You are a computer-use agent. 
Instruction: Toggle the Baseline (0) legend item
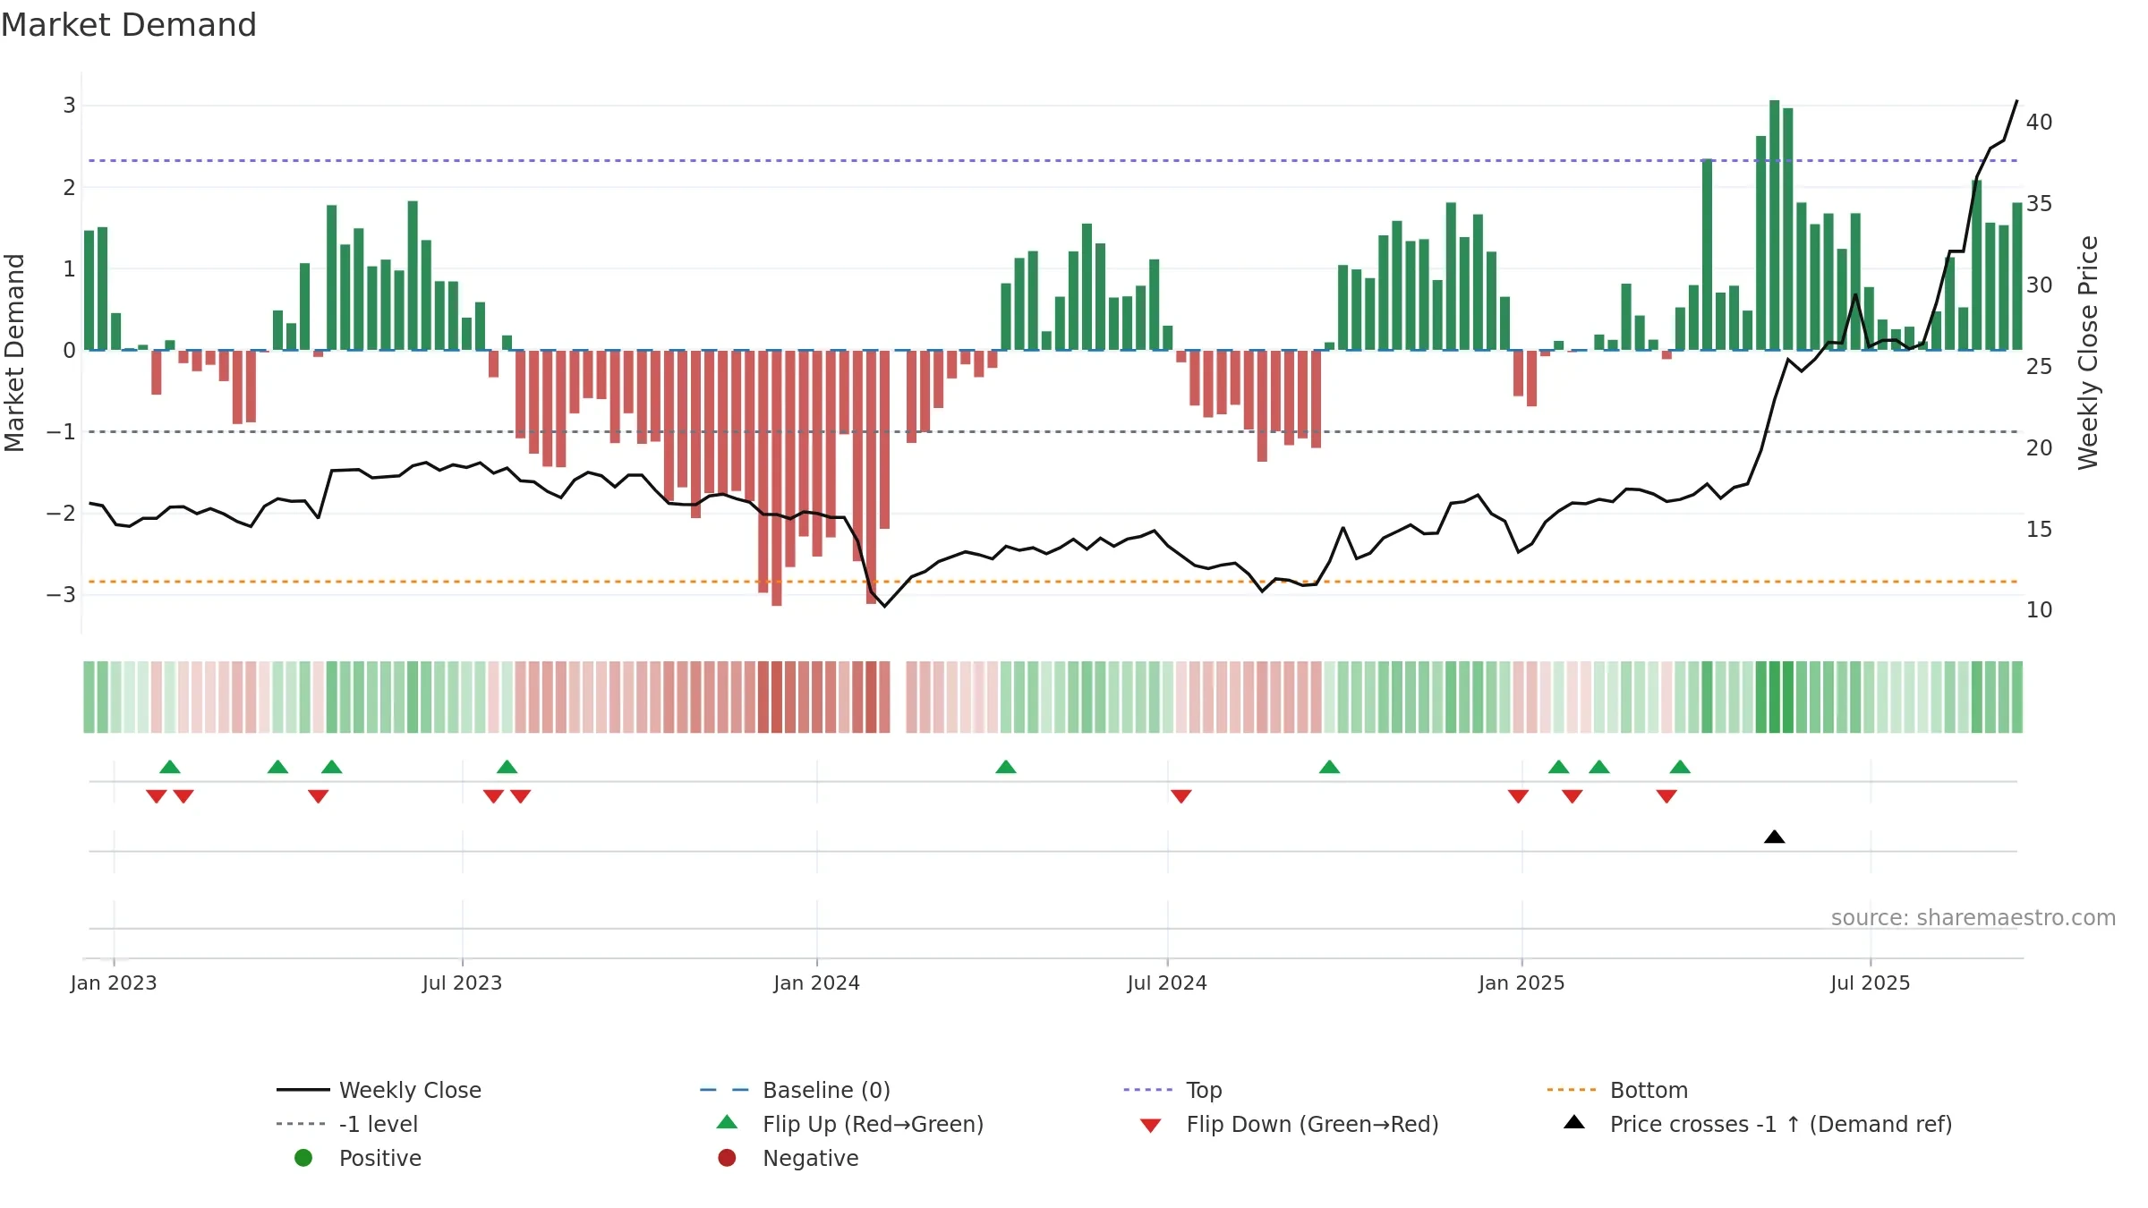pos(795,1090)
